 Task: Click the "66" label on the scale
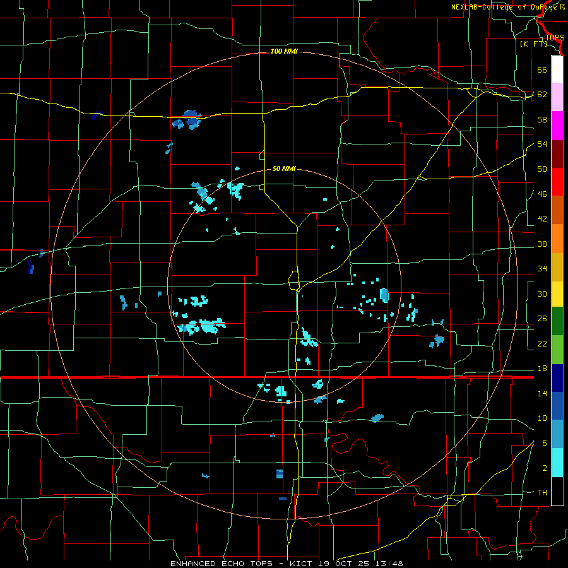click(x=542, y=69)
